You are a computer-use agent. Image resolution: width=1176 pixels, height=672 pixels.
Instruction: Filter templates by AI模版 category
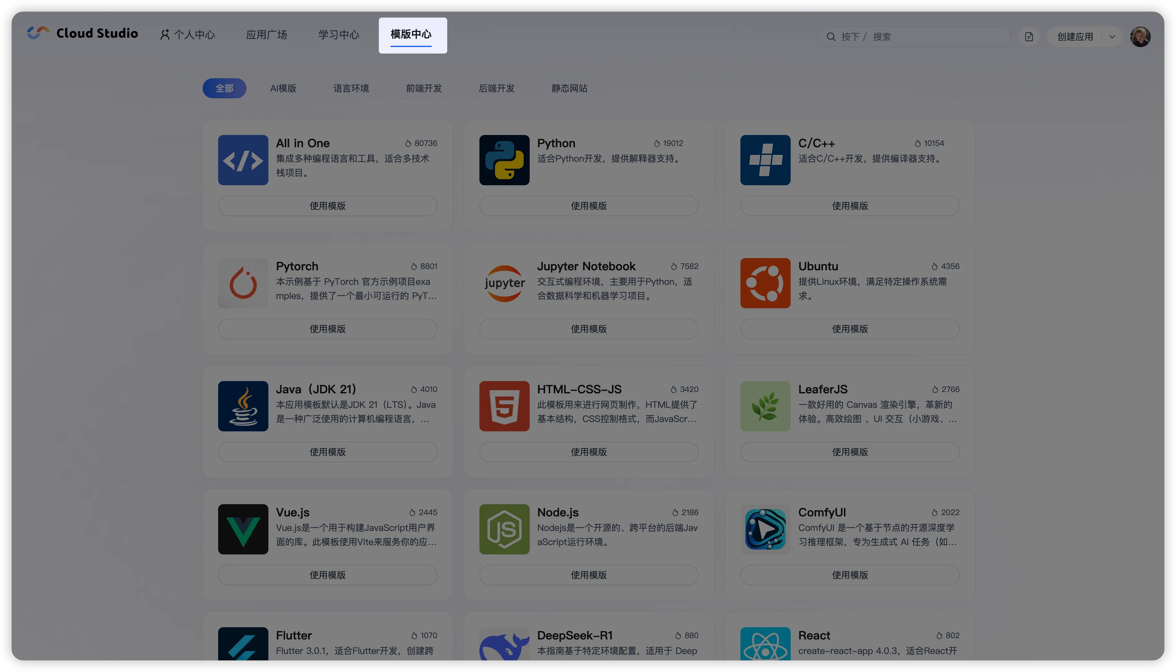[283, 88]
